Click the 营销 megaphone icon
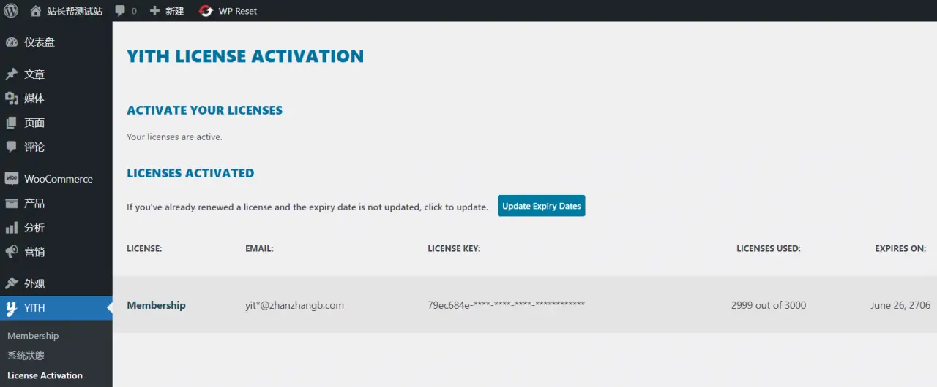The width and height of the screenshot is (937, 387). pyautogui.click(x=12, y=252)
